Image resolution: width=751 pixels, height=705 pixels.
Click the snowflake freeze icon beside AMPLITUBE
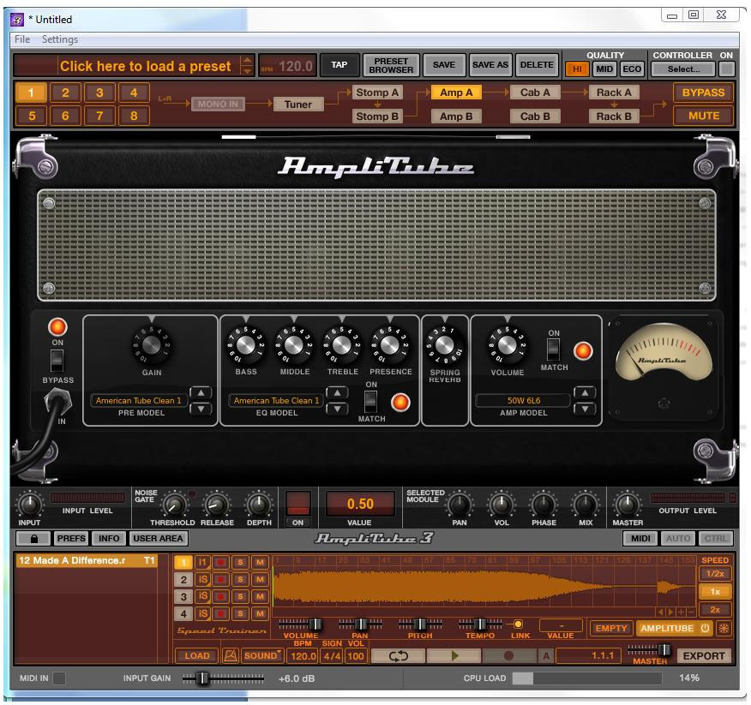(x=724, y=628)
